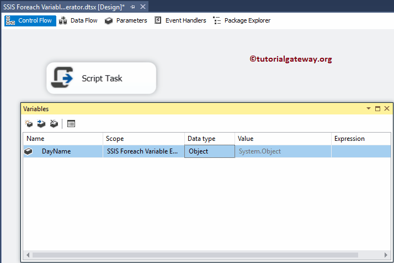
Task: Click the horizontal scrollbar right arrow
Action: click(386, 255)
